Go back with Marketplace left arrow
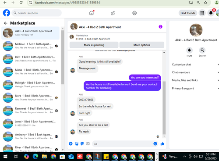The image size is (219, 161). pyautogui.click(x=6, y=23)
